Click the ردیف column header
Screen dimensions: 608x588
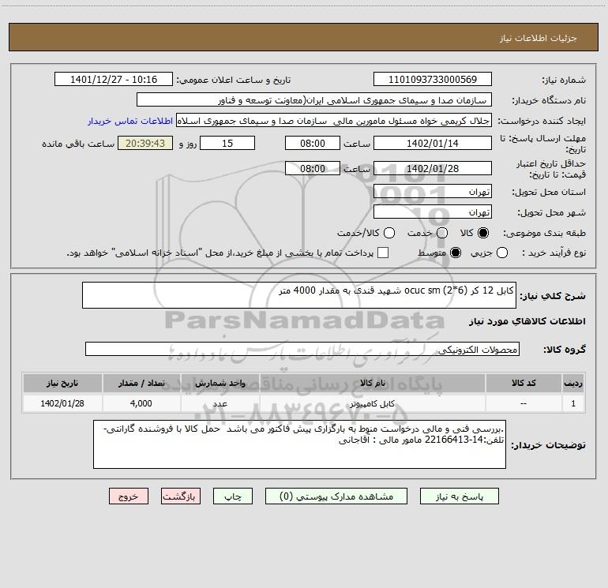click(573, 383)
